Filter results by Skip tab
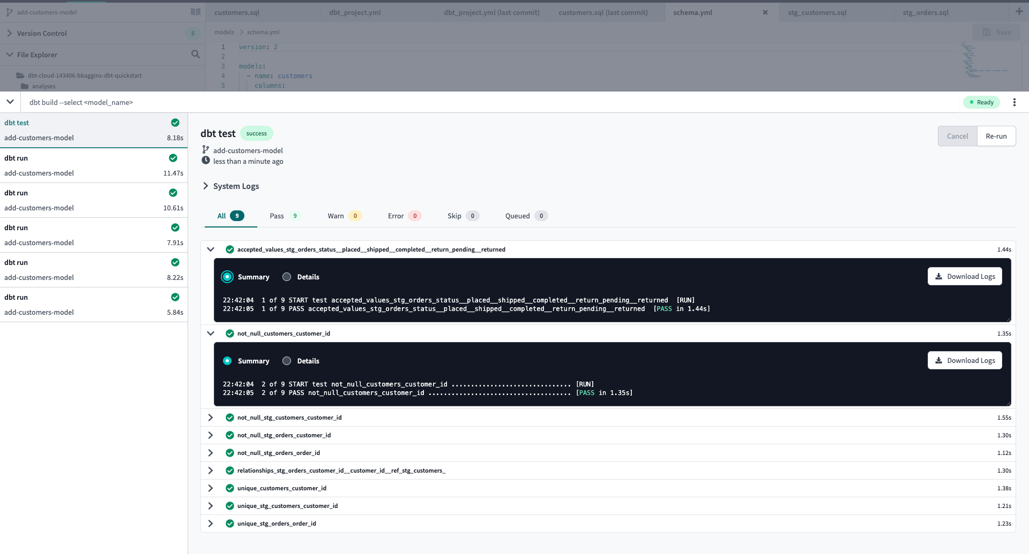This screenshot has height=554, width=1029. coord(463,216)
